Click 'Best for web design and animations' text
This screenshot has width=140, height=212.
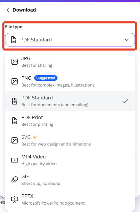pos(56,144)
